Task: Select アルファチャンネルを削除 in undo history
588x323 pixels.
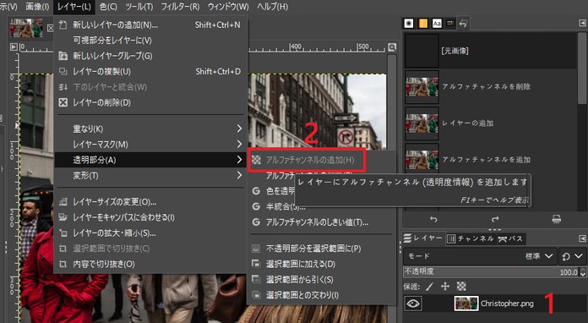Action: point(490,86)
